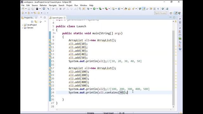This screenshot has height=114, width=203.
Task: Select the Launch.java editor tab
Action: pyautogui.click(x=57, y=18)
